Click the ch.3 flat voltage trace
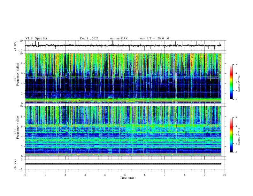 (123, 164)
